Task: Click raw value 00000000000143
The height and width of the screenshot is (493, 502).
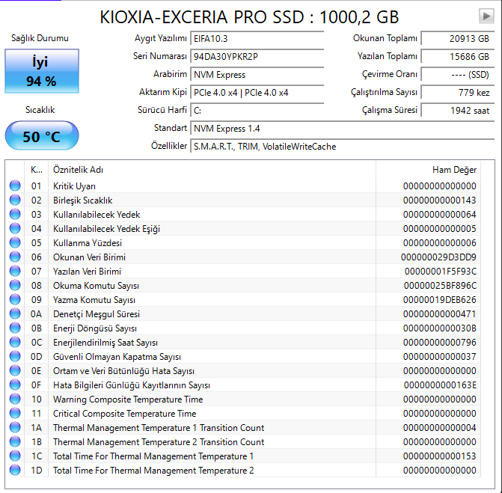Action: [440, 200]
